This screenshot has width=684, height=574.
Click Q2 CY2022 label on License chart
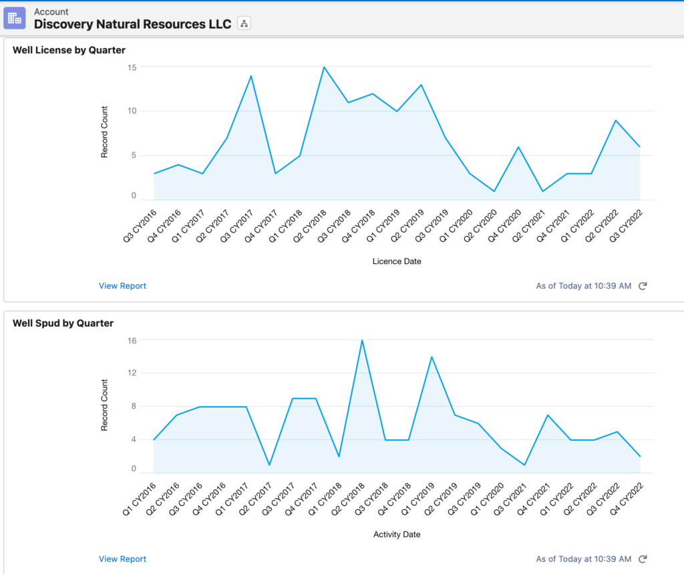(602, 226)
